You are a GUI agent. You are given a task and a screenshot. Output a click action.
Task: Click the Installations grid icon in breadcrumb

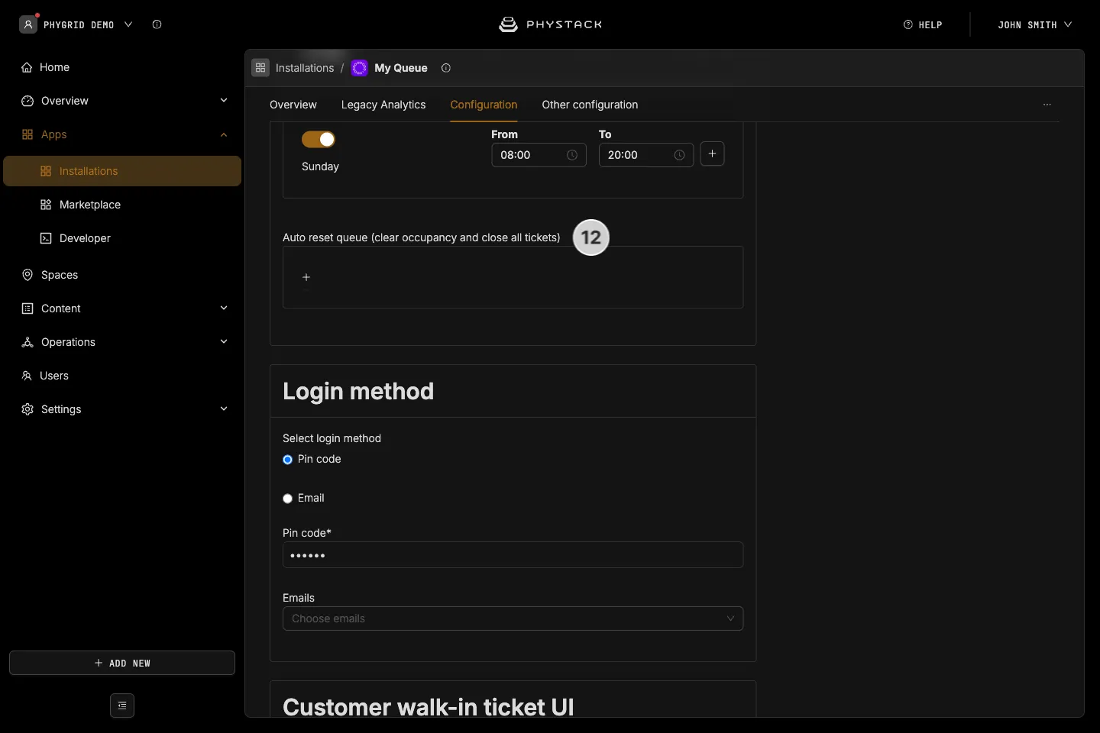(x=260, y=68)
